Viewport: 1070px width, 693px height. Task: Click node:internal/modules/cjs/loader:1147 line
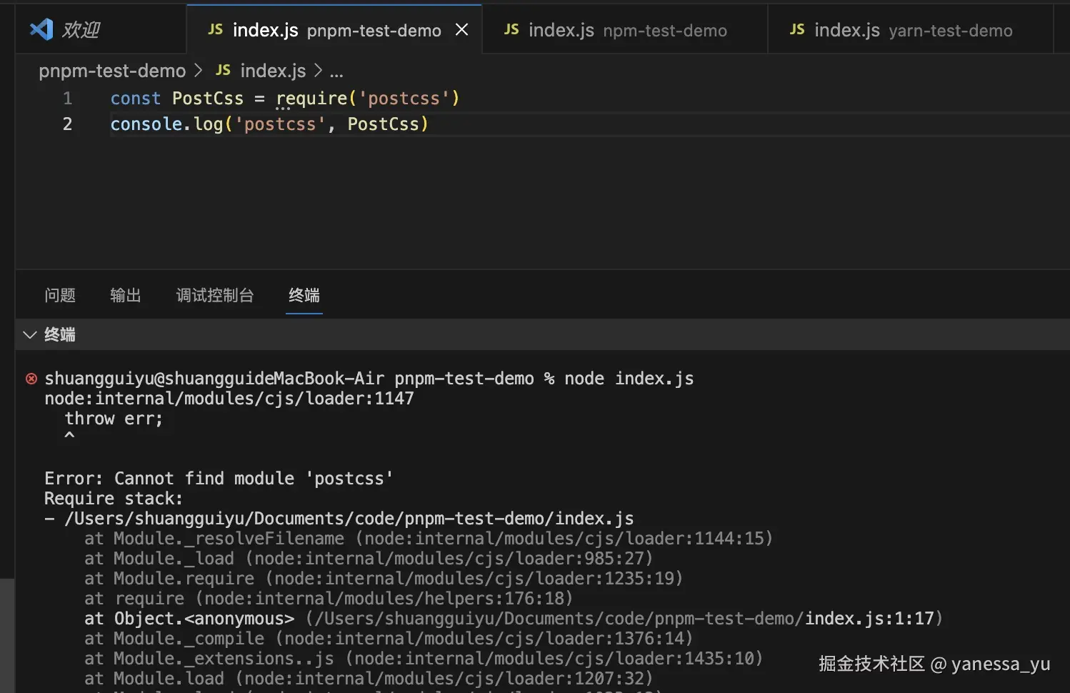pos(229,399)
